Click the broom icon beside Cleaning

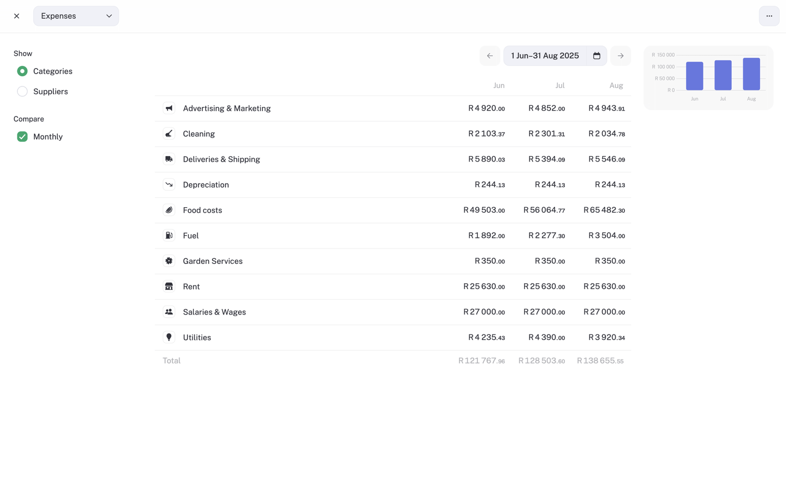(x=169, y=134)
